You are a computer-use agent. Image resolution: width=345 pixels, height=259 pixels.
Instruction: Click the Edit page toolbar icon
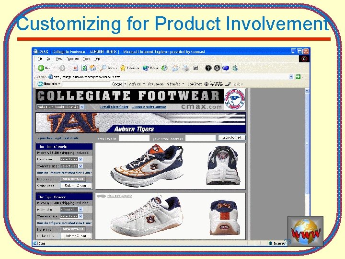coord(195,68)
